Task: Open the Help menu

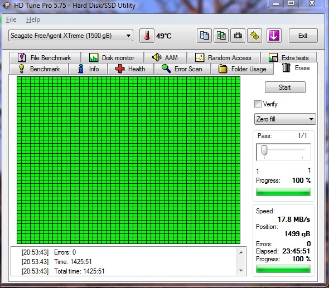Action: [33, 19]
